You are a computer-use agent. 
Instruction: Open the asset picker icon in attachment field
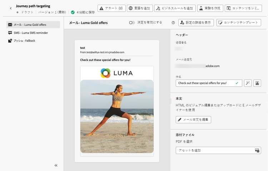[257, 151]
